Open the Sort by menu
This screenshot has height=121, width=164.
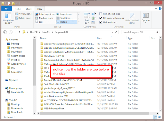point(87,18)
